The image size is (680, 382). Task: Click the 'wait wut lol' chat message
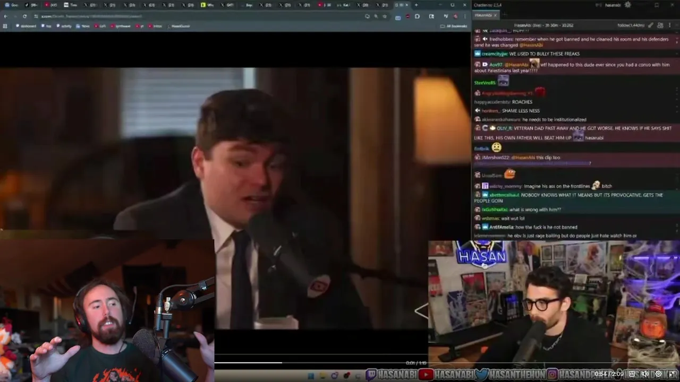[511, 218]
